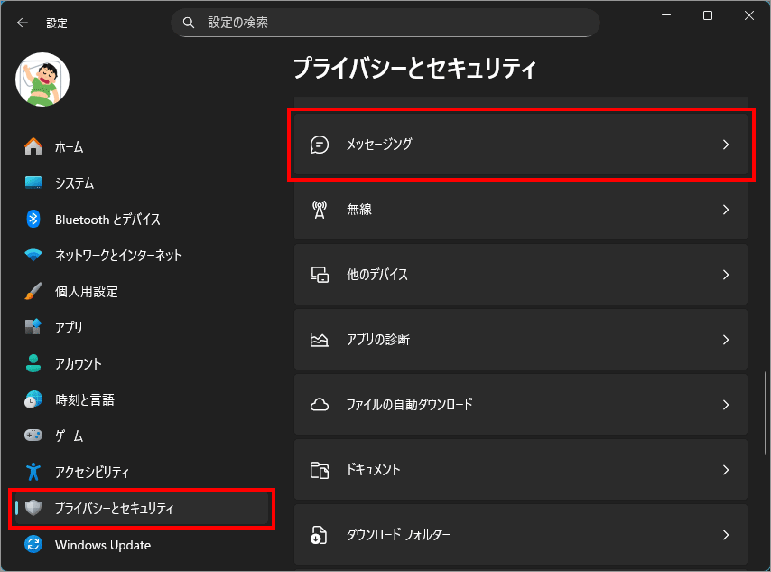Click the Bluetooth icon in sidebar
Viewport: 771px width, 572px height.
(33, 219)
